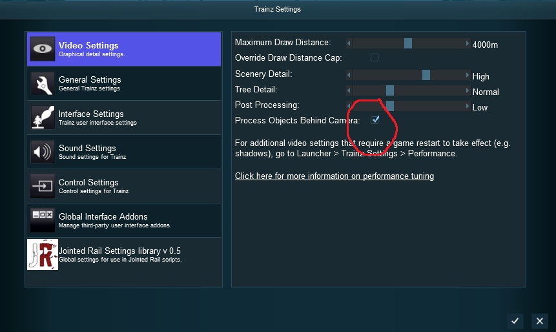Cancel settings with the X button
This screenshot has height=332, width=556.
point(539,320)
